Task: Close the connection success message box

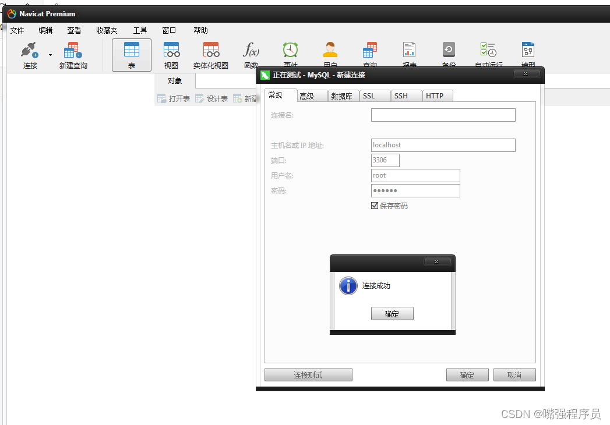Action: [x=437, y=261]
